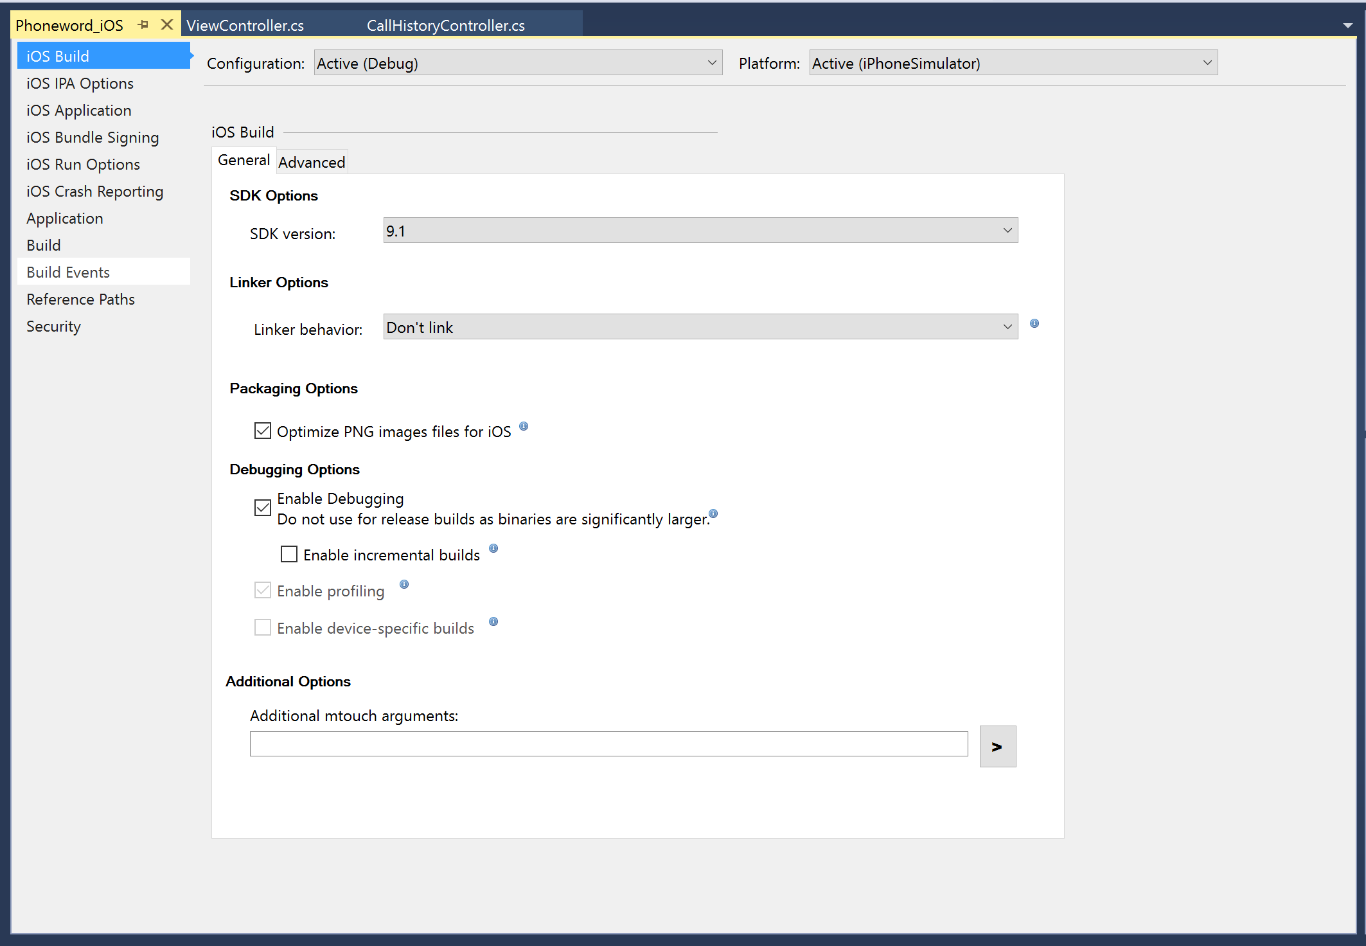1366x946 pixels.
Task: Click the info icon beside Enable device-specific builds
Action: [x=493, y=621]
